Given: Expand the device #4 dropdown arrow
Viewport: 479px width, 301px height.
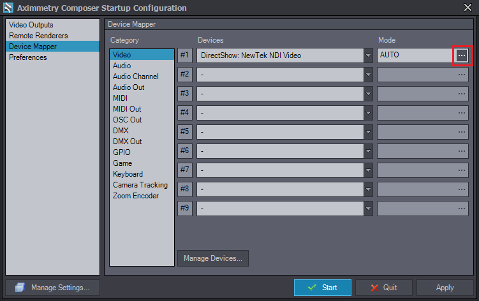Looking at the screenshot, I should tap(368, 113).
